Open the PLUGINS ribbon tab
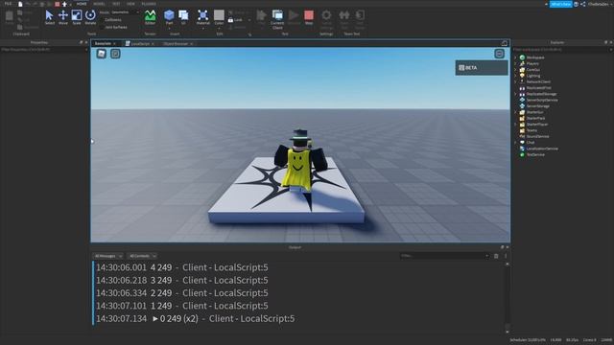 click(x=149, y=4)
